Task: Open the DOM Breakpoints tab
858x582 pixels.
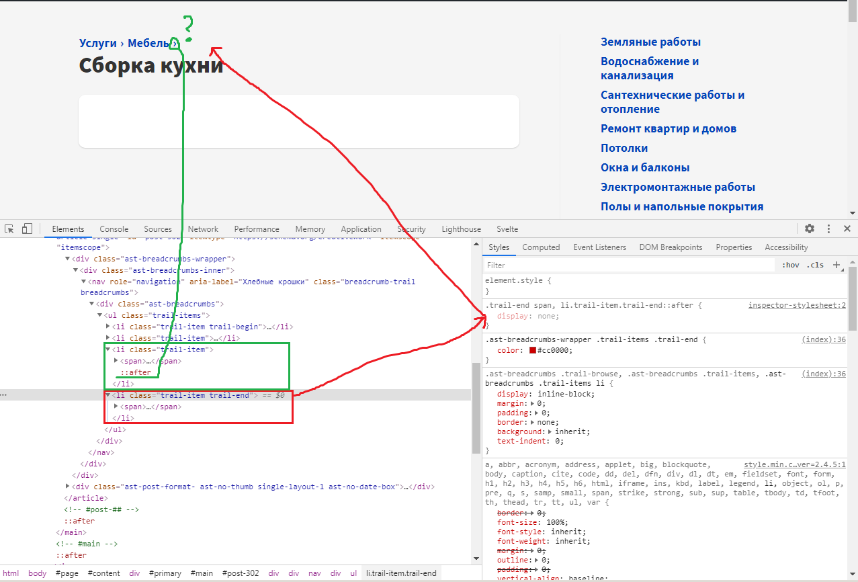Action: (x=671, y=247)
